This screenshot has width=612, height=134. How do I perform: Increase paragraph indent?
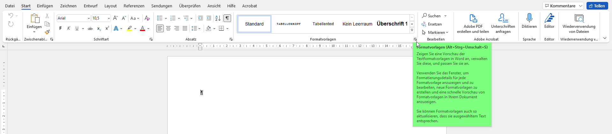[x=209, y=18]
